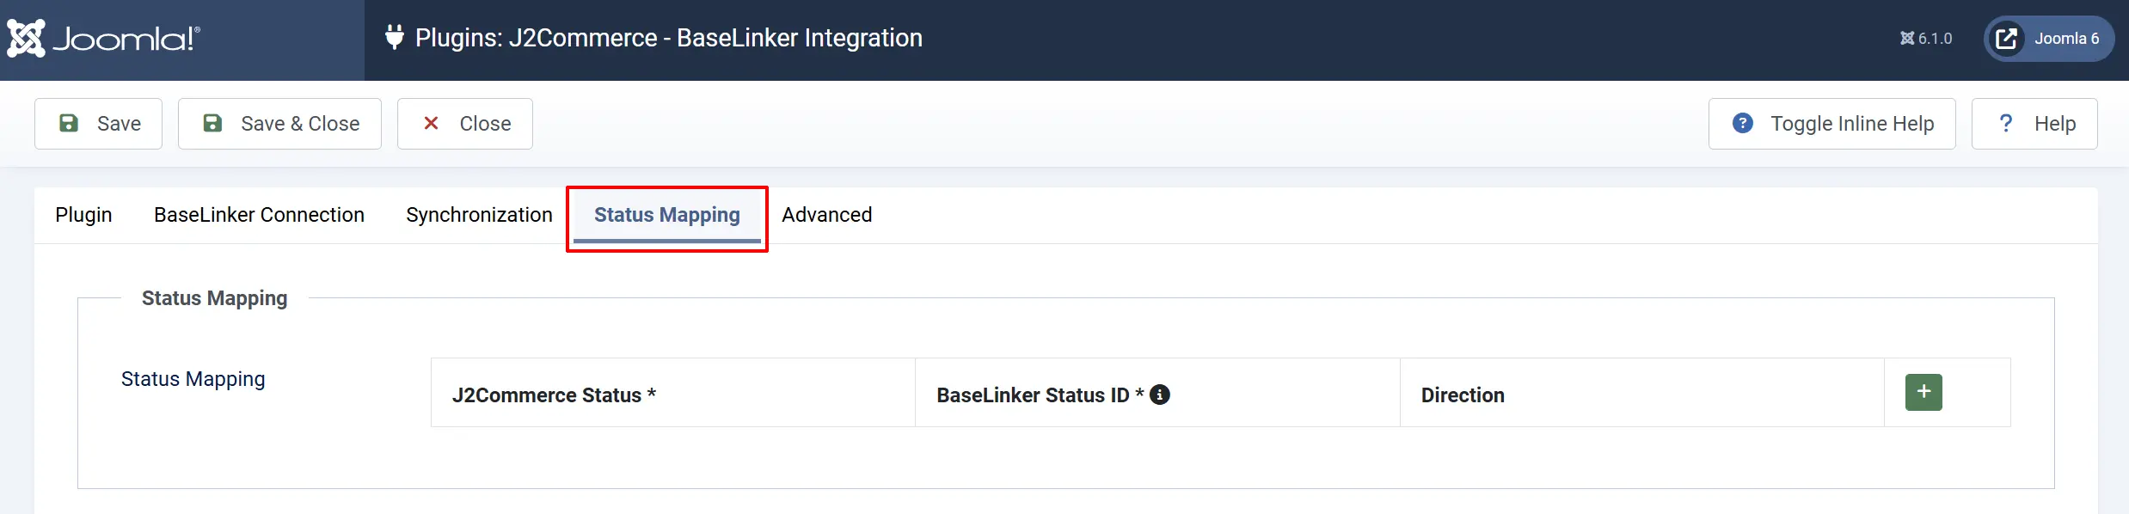
Task: Add a new status mapping row
Action: (1923, 392)
